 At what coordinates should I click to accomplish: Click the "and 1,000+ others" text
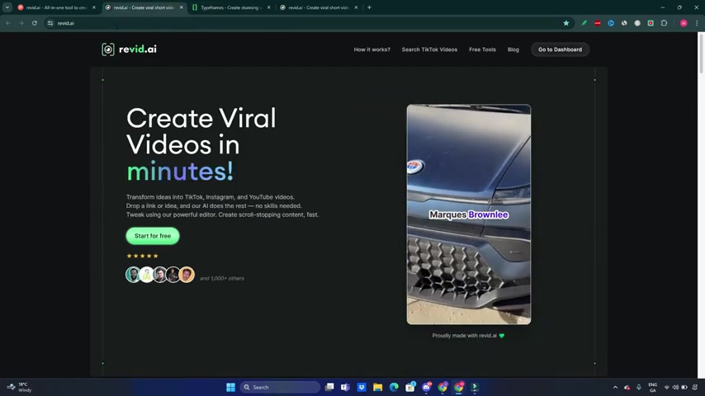(222, 278)
